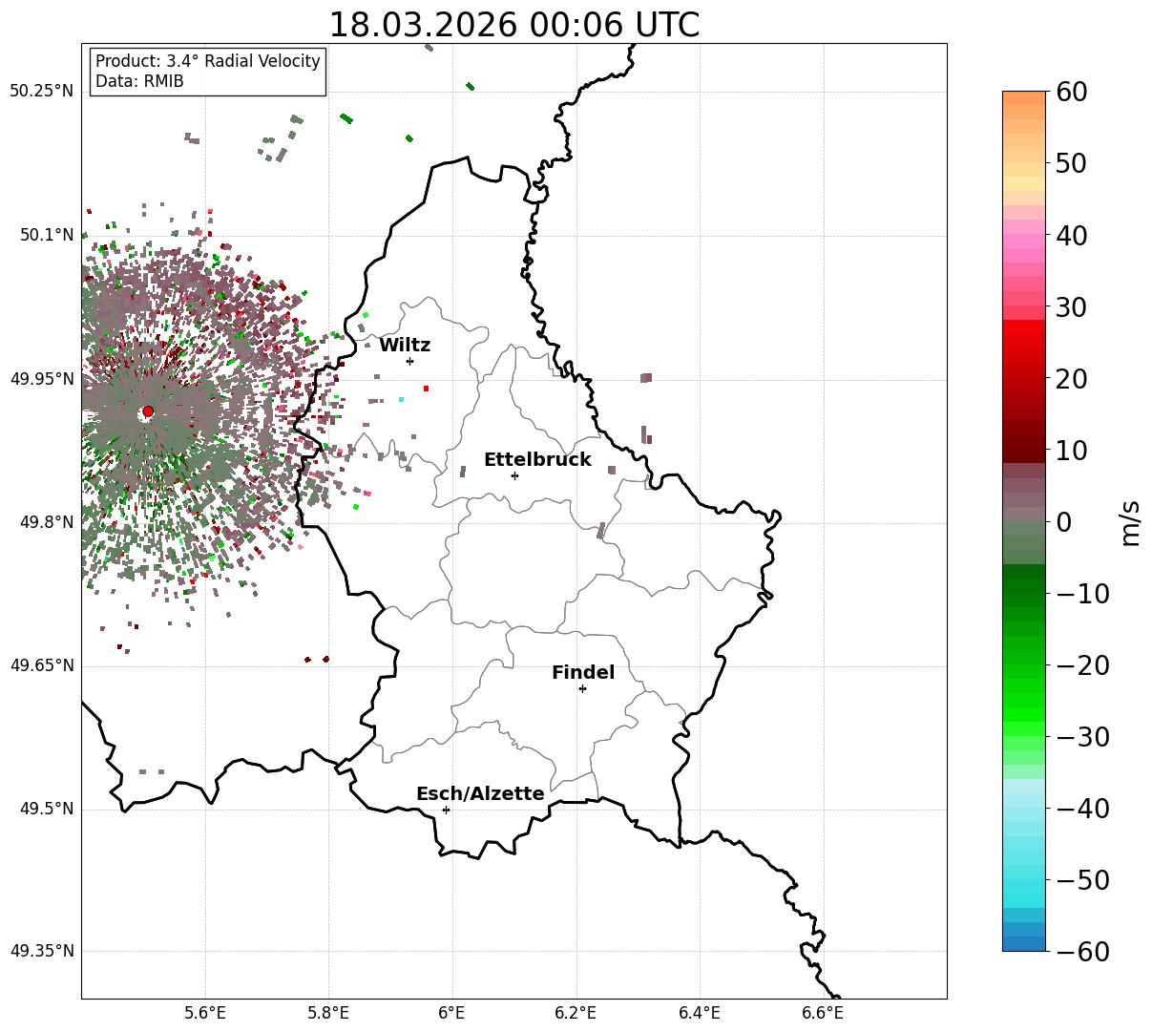Screen dimensions: 1152x1032
Task: Click the Wiltz station cross marker
Action: pos(409,361)
